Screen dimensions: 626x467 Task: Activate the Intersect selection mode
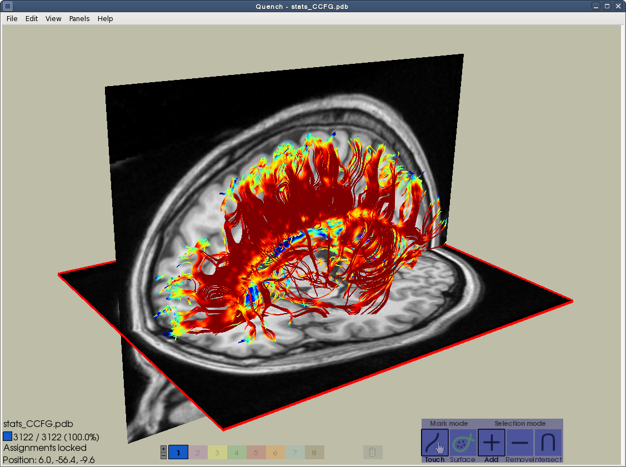(548, 443)
